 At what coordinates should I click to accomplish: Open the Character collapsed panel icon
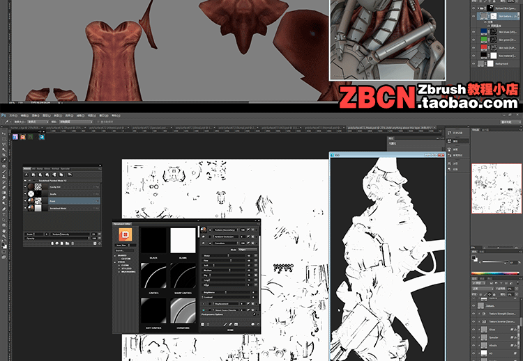449,163
